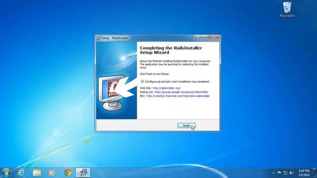Open the Google Groups mailing list link
317x178 pixels.
(181, 92)
